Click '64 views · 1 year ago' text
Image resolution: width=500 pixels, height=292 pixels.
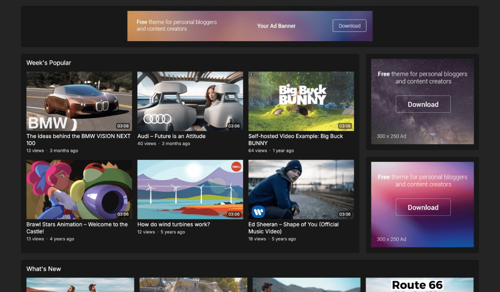click(271, 151)
